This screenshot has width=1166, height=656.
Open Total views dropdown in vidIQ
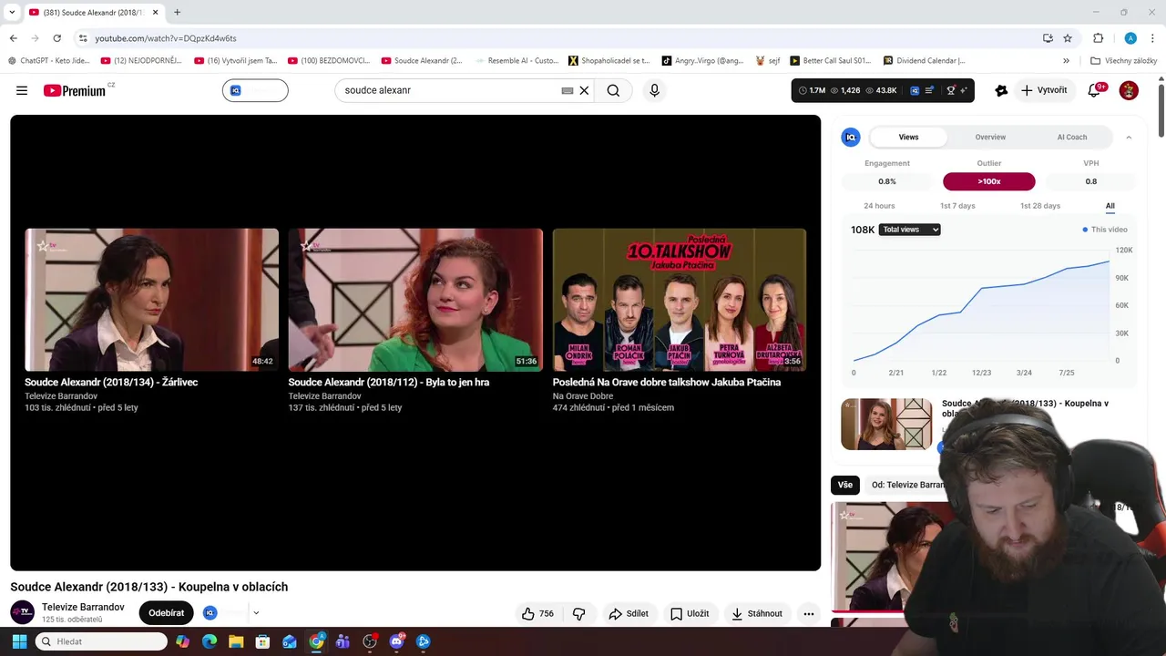point(910,230)
